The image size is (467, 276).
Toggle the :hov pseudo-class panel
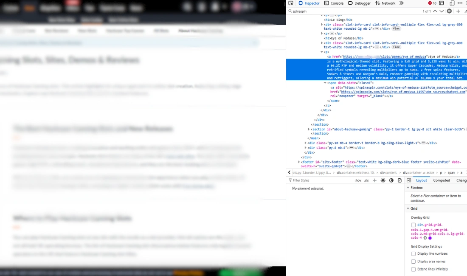coord(358,180)
